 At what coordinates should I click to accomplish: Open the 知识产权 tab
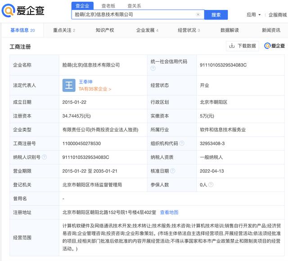click(x=105, y=30)
